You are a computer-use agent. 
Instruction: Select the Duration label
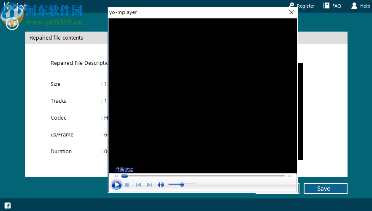[61, 151]
